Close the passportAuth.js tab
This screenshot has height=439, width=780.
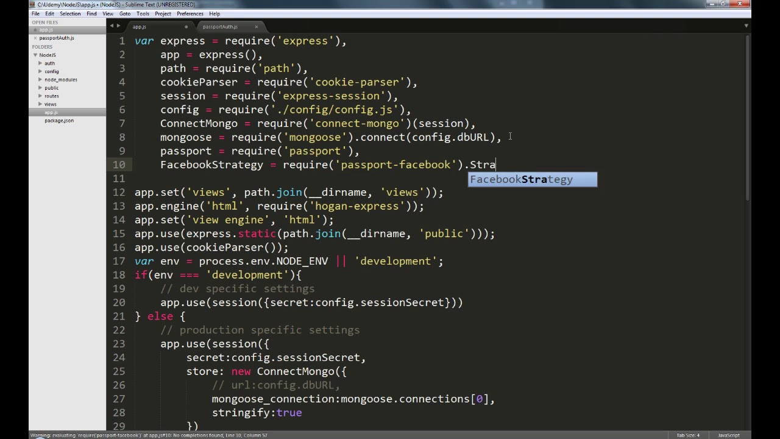(256, 26)
